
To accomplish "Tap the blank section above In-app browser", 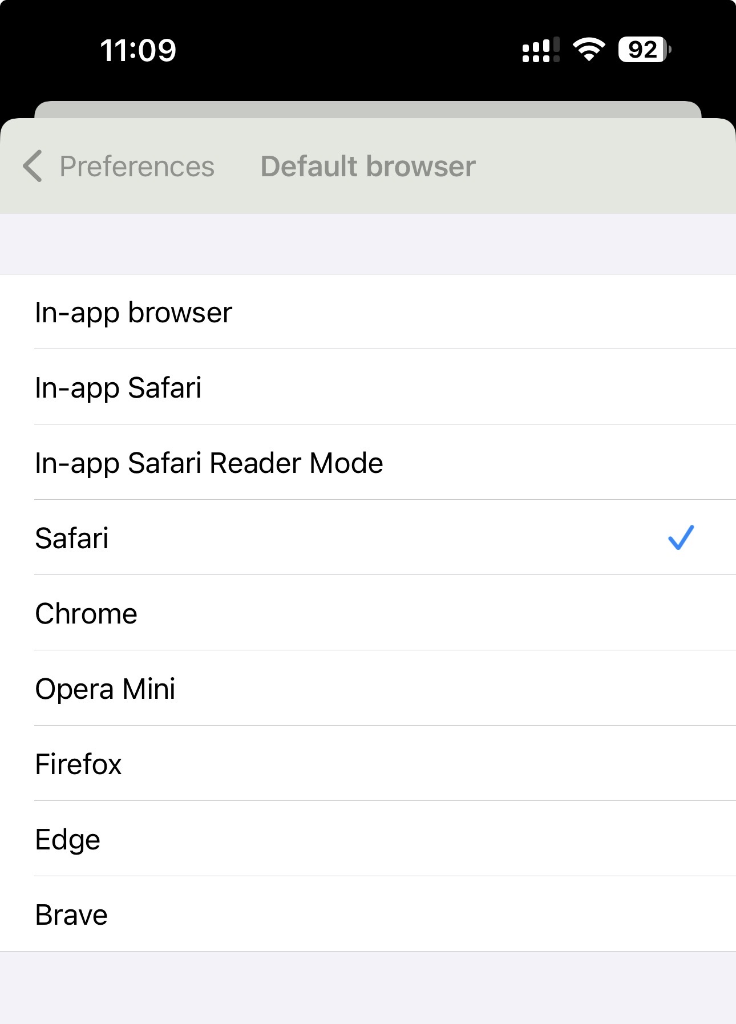I will 368,244.
